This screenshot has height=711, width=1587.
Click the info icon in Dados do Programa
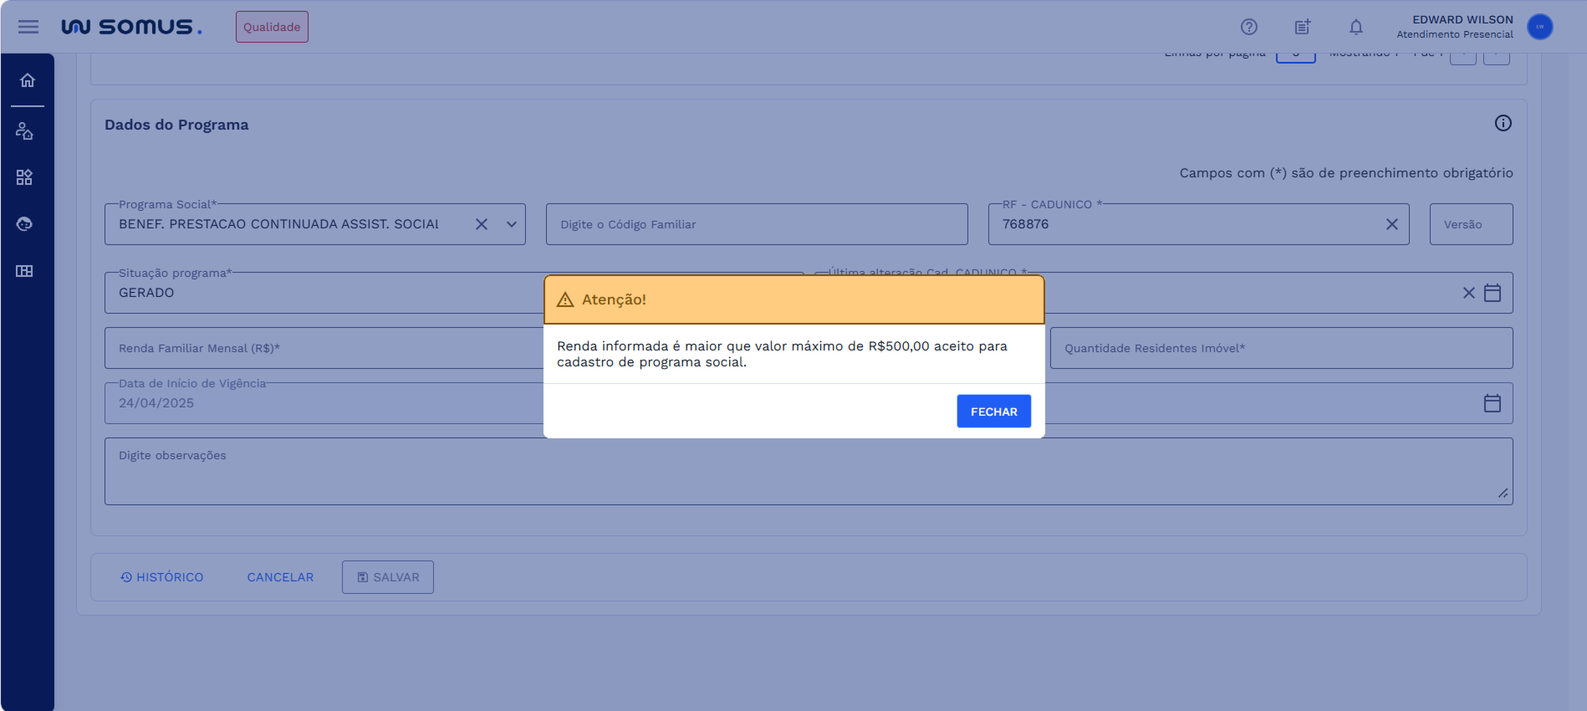pos(1503,123)
